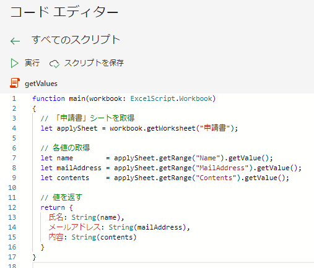
Task: Click line number 1 in gutter
Action: [x=14, y=98]
